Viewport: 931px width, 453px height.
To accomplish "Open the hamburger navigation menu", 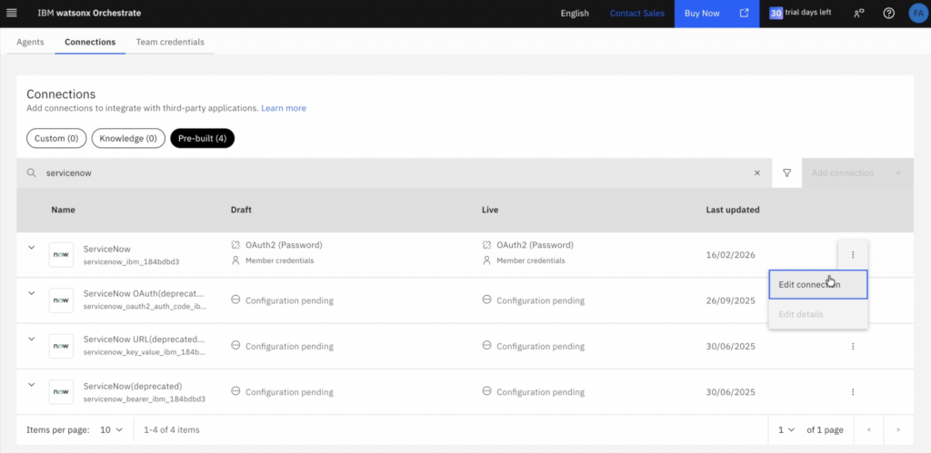I will click(x=11, y=13).
